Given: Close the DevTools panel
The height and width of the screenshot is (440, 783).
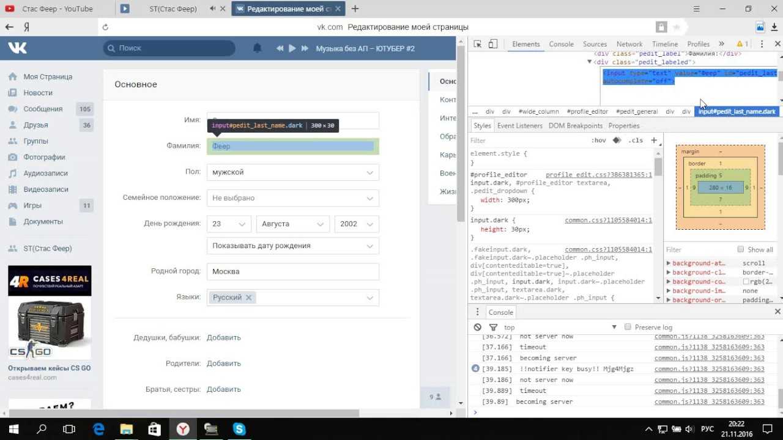Looking at the screenshot, I should pos(778,44).
